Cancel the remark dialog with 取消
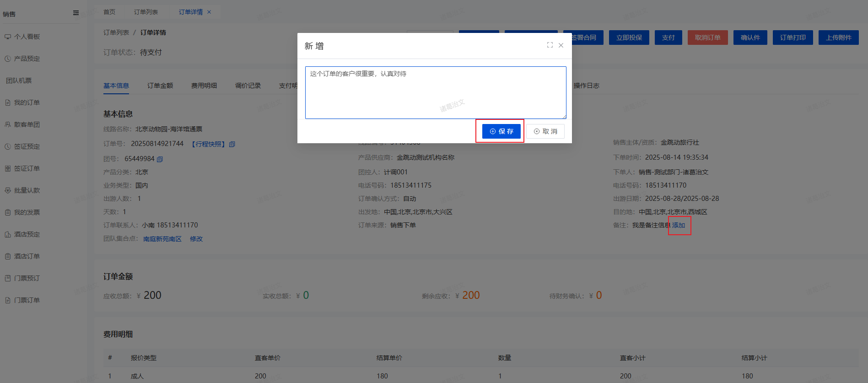This screenshot has width=868, height=383. [545, 131]
